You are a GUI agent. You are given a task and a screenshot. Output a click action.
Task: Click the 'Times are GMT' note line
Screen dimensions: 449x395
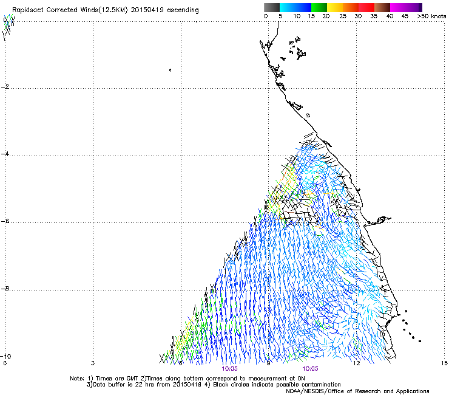187,379
